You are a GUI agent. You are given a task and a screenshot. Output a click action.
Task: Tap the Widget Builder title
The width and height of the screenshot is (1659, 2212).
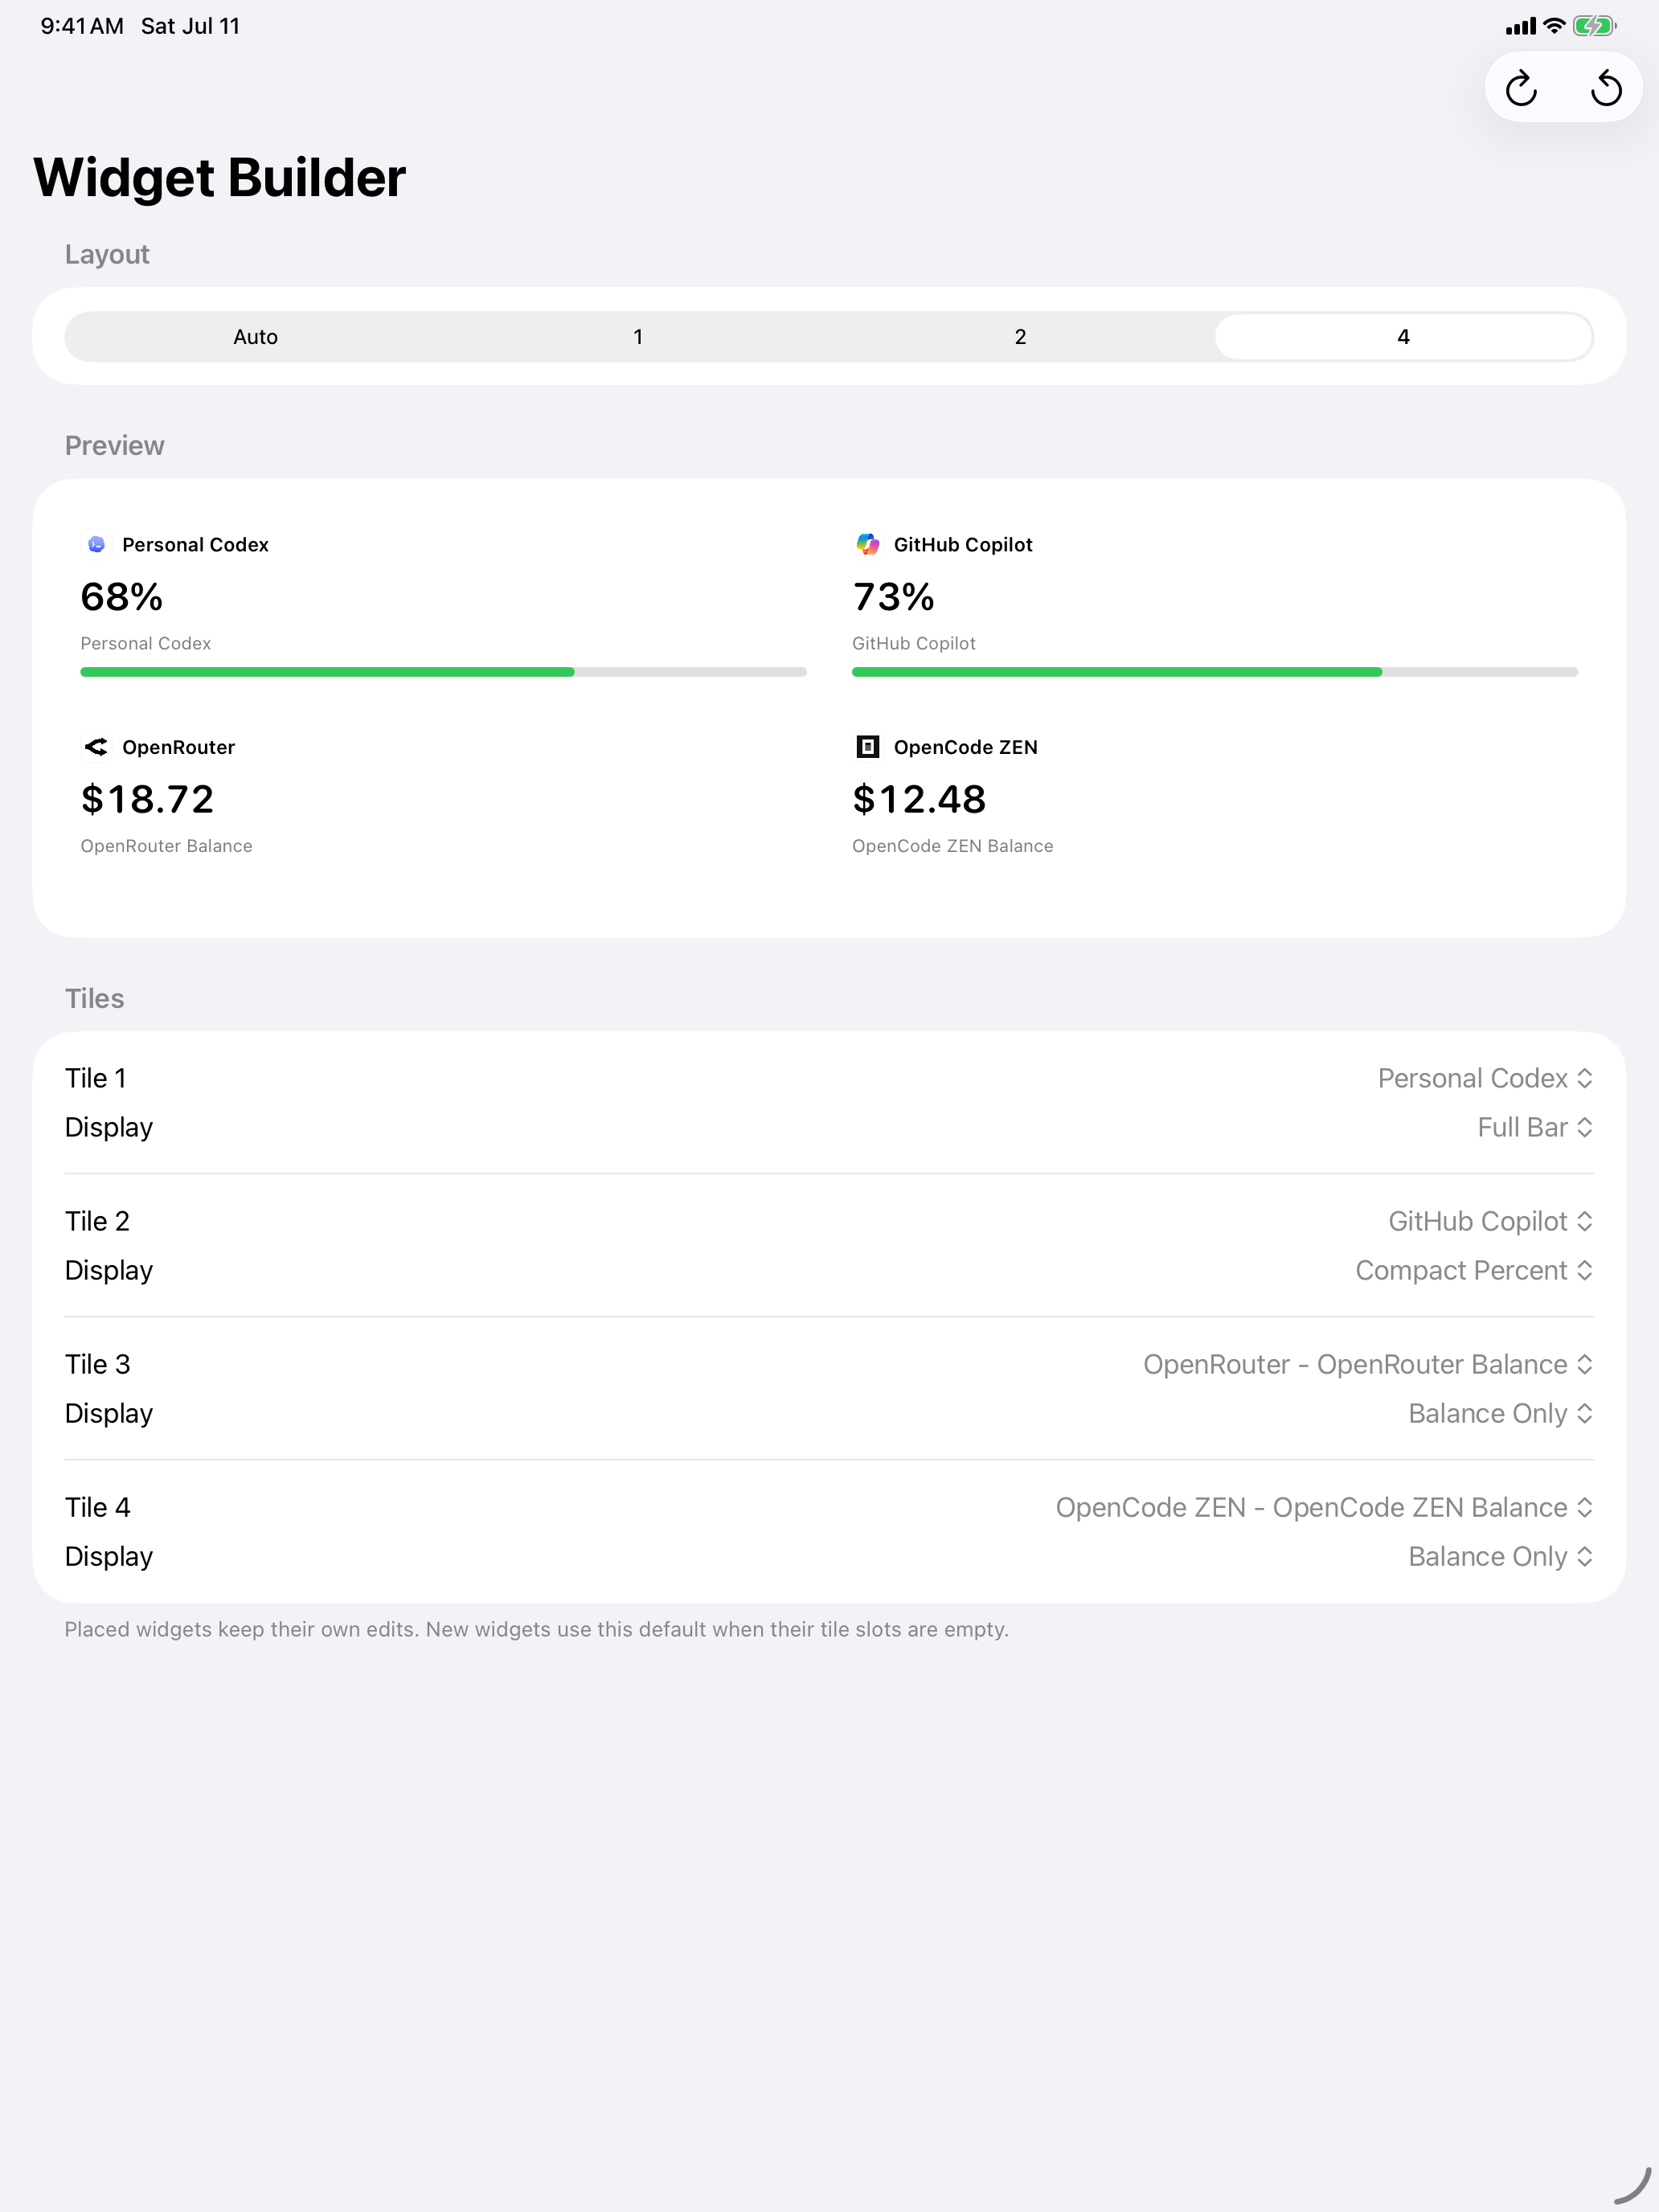tap(219, 178)
